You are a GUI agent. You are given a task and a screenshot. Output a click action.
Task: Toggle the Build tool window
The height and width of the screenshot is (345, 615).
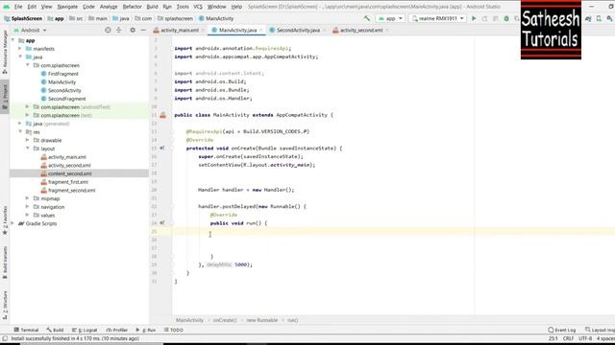55,330
